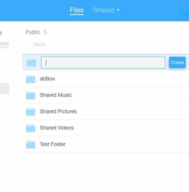Viewport: 189px width, 192px height.
Task: Open the Test Folder entry
Action: [53, 144]
